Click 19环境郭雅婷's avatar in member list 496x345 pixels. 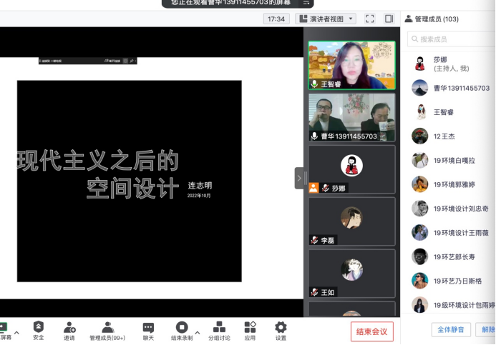[419, 184]
